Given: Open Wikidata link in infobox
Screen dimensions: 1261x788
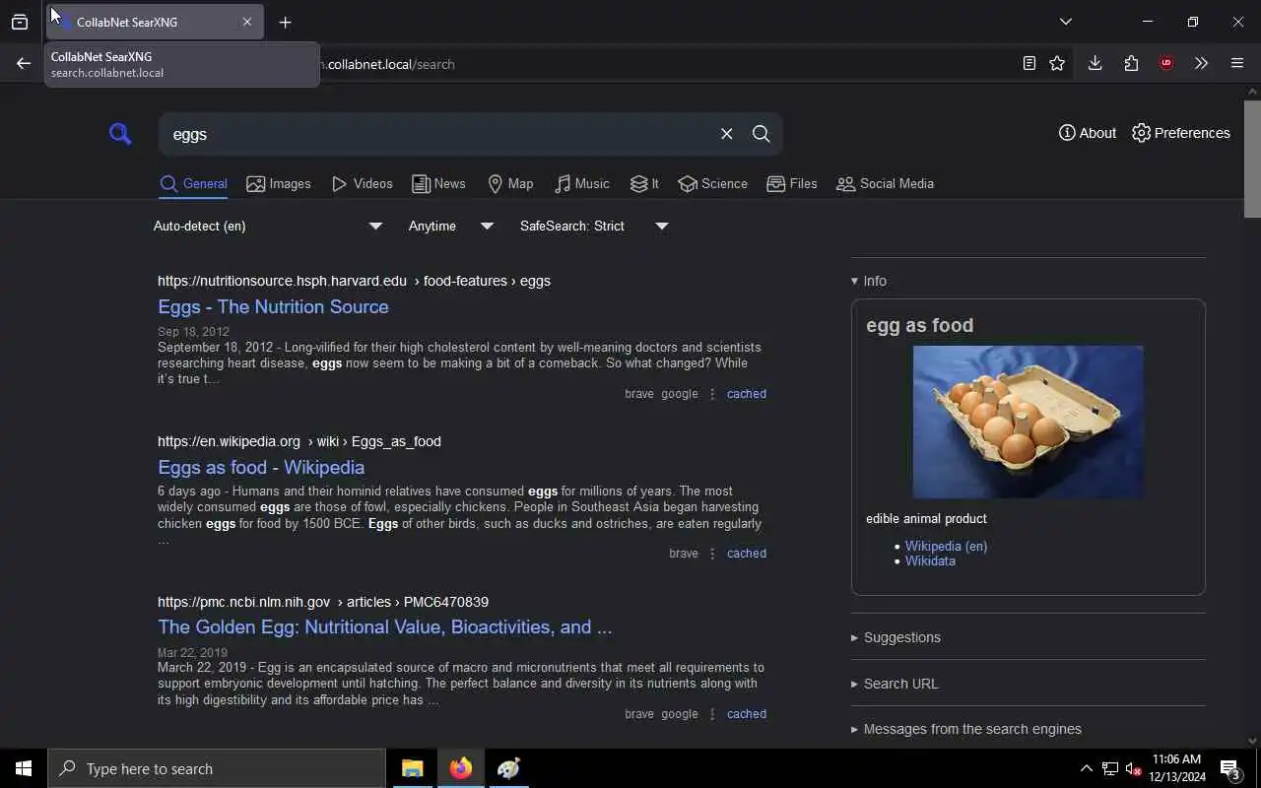Looking at the screenshot, I should pyautogui.click(x=930, y=561).
